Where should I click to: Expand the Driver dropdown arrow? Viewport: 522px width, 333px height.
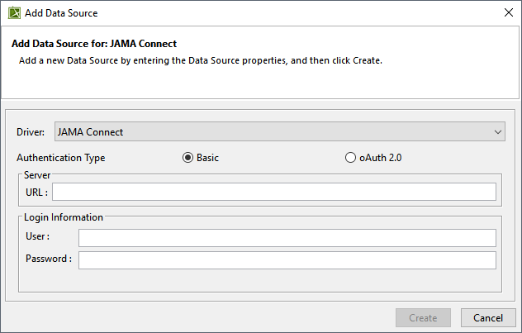click(x=498, y=131)
